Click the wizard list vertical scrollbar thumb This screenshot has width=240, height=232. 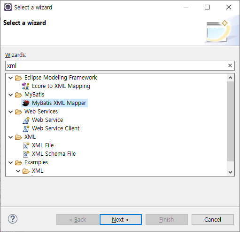coord(230,121)
